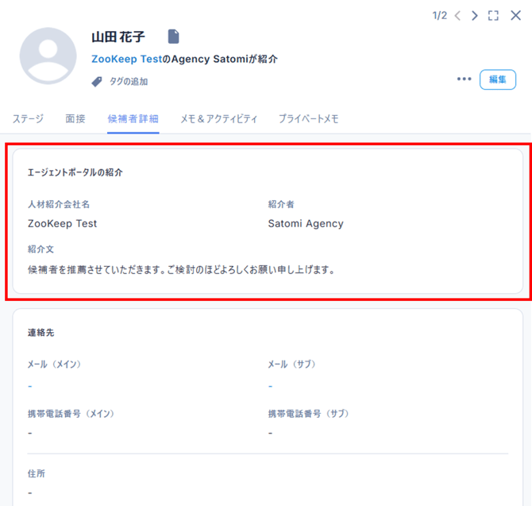Expand the panel to fullscreen view
The width and height of the screenshot is (532, 506).
[494, 15]
